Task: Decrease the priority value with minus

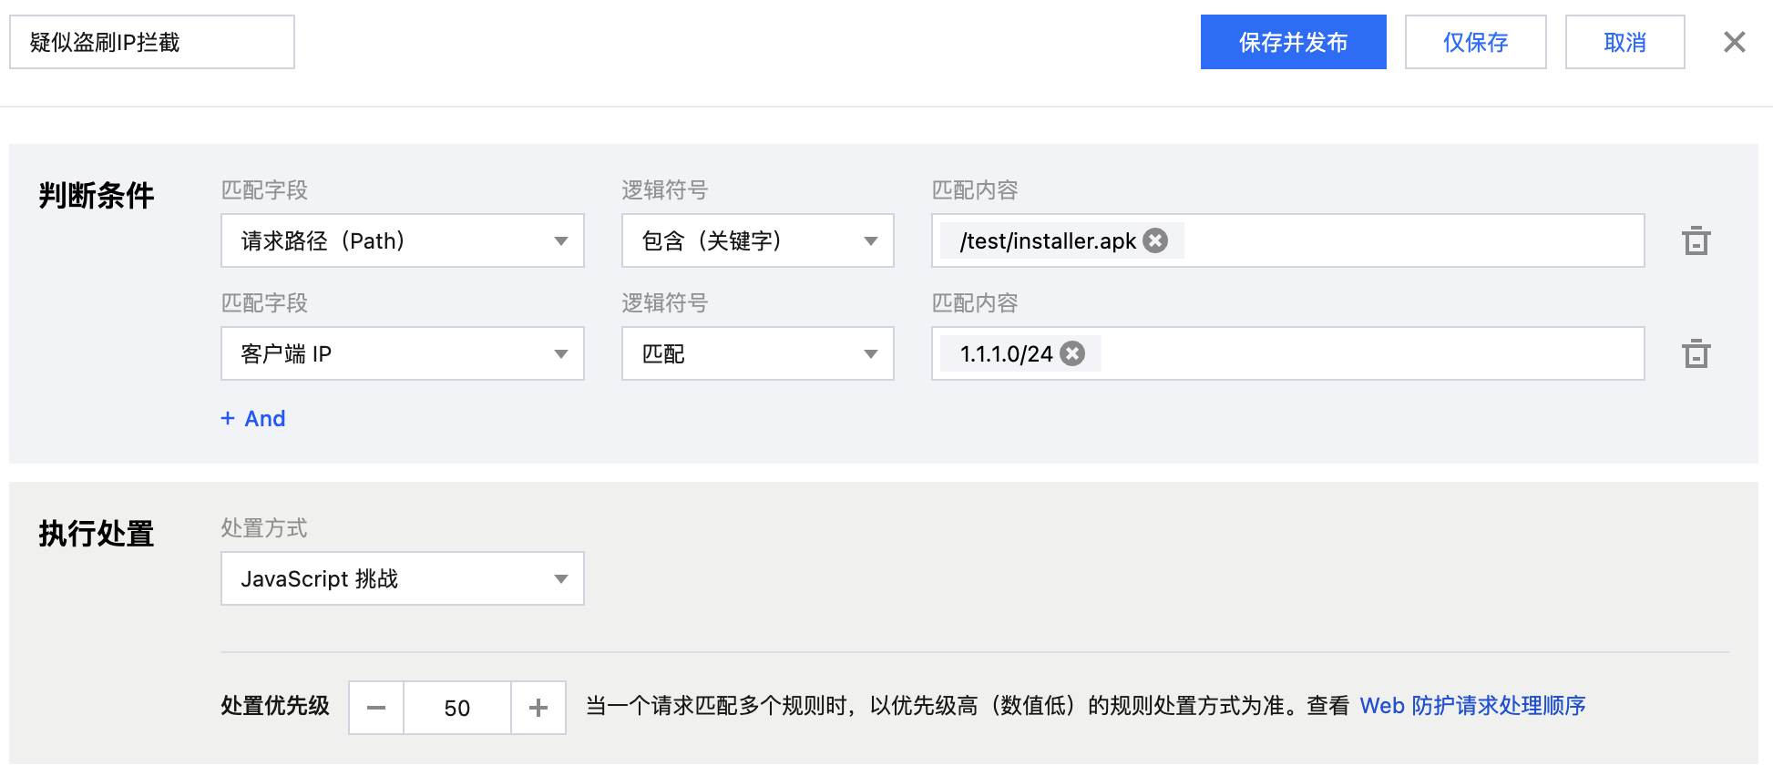Action: 376,708
